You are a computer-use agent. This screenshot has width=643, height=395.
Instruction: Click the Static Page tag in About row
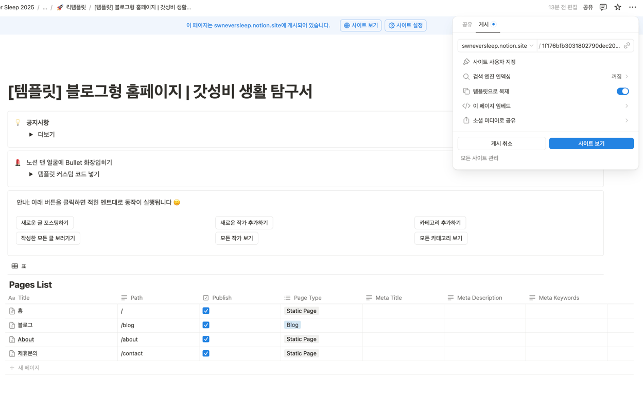(x=302, y=339)
